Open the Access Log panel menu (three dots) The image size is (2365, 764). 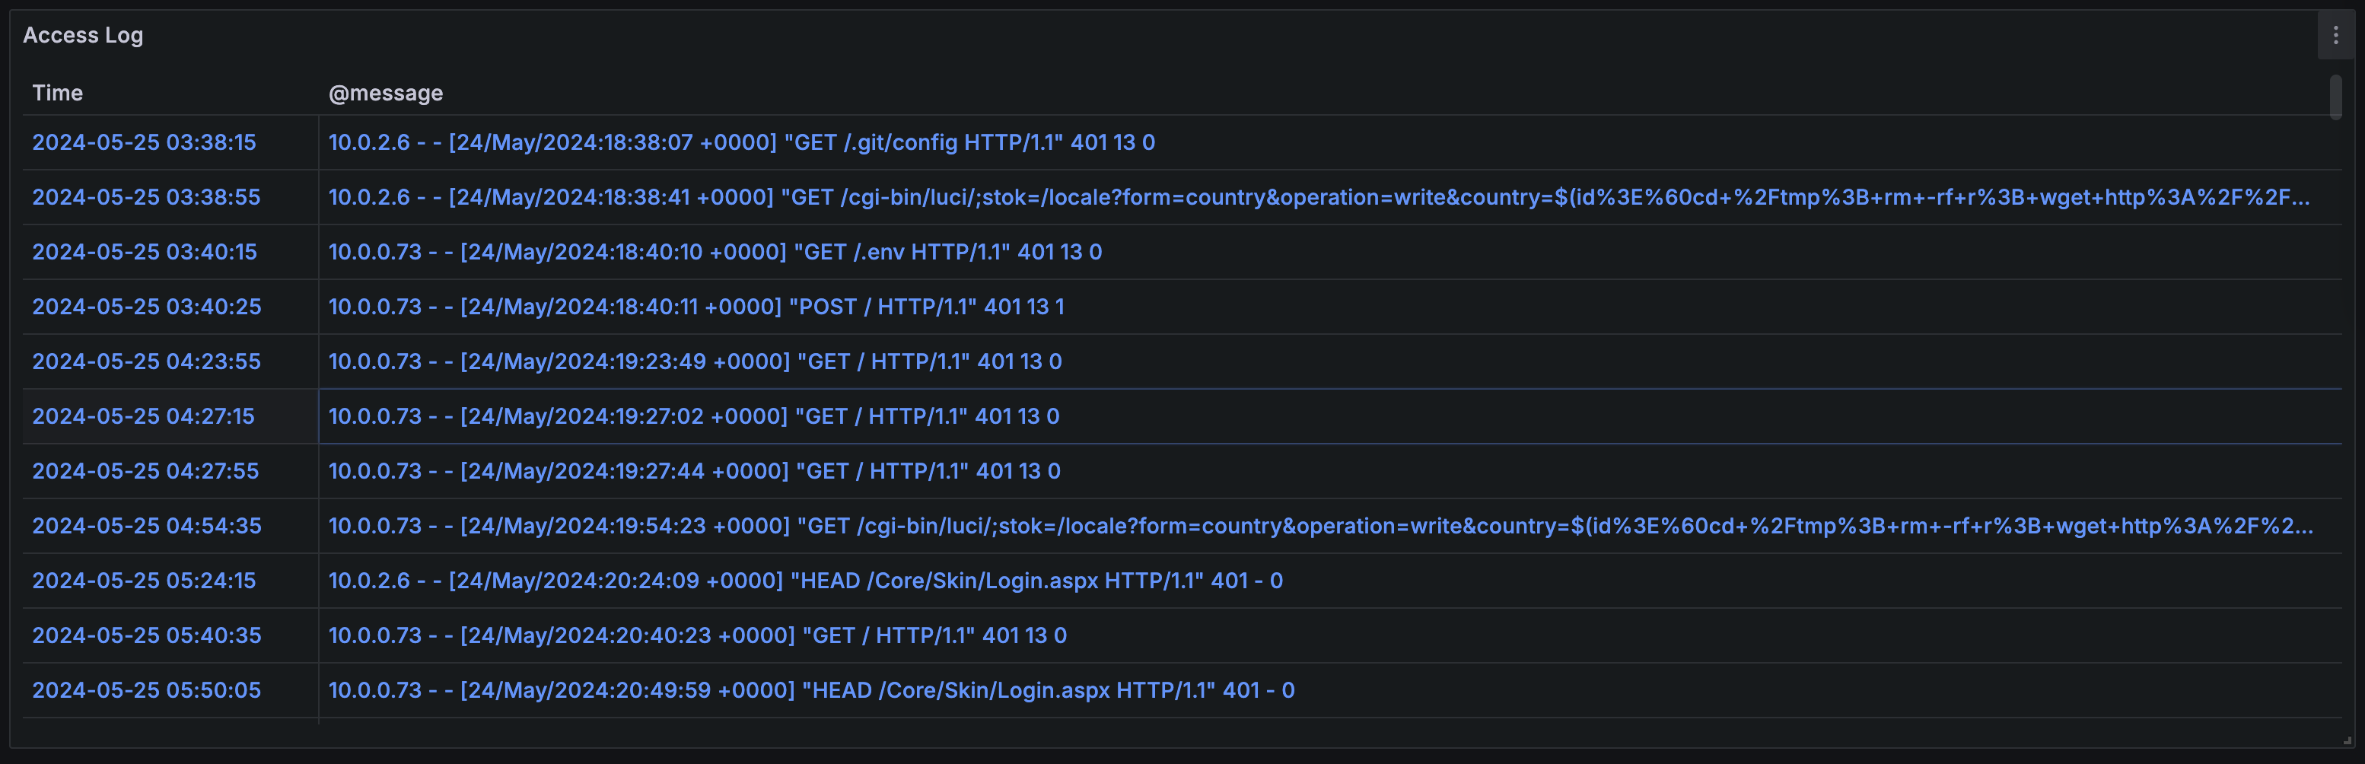pyautogui.click(x=2335, y=36)
